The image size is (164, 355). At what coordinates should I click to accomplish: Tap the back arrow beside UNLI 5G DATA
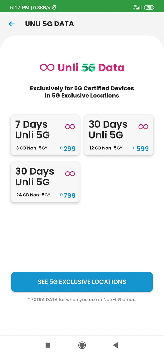pos(12,24)
